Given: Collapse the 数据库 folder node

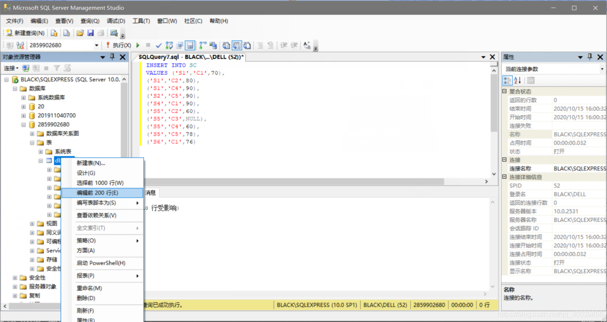Looking at the screenshot, I should tap(15, 88).
